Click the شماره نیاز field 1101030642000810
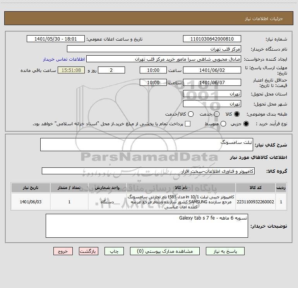The width and height of the screenshot is (298, 288). (212, 39)
